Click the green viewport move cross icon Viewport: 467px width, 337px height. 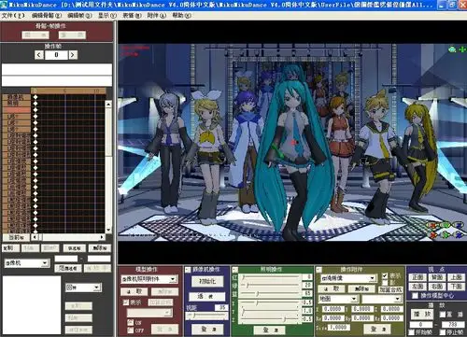click(x=462, y=49)
